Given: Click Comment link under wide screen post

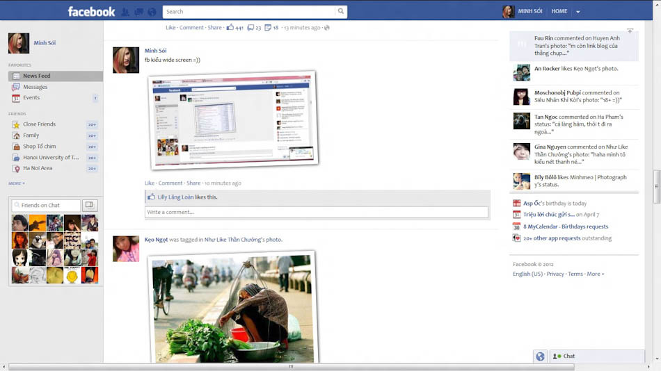Looking at the screenshot, I should (170, 183).
